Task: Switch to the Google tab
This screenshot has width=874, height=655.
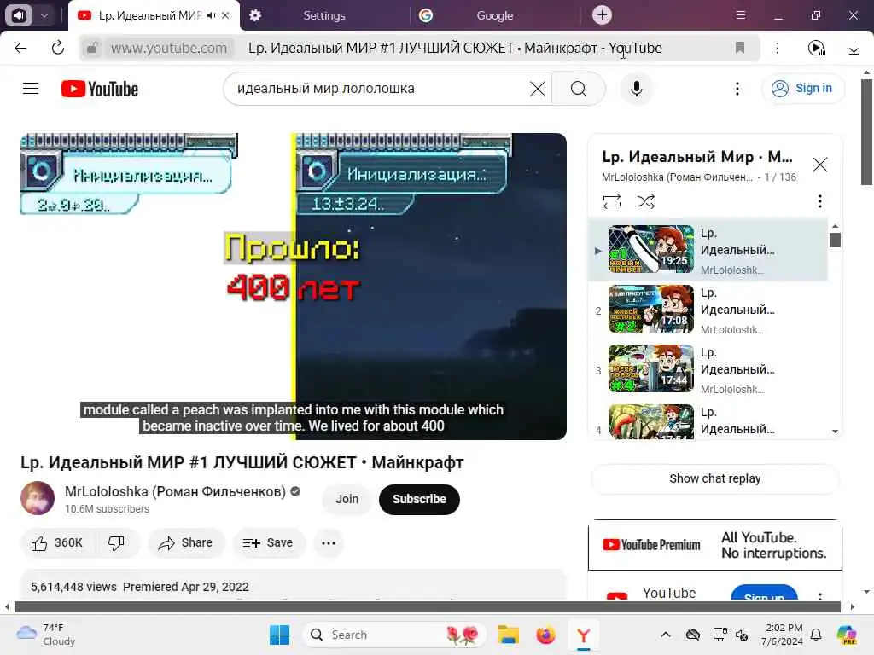Action: [494, 15]
